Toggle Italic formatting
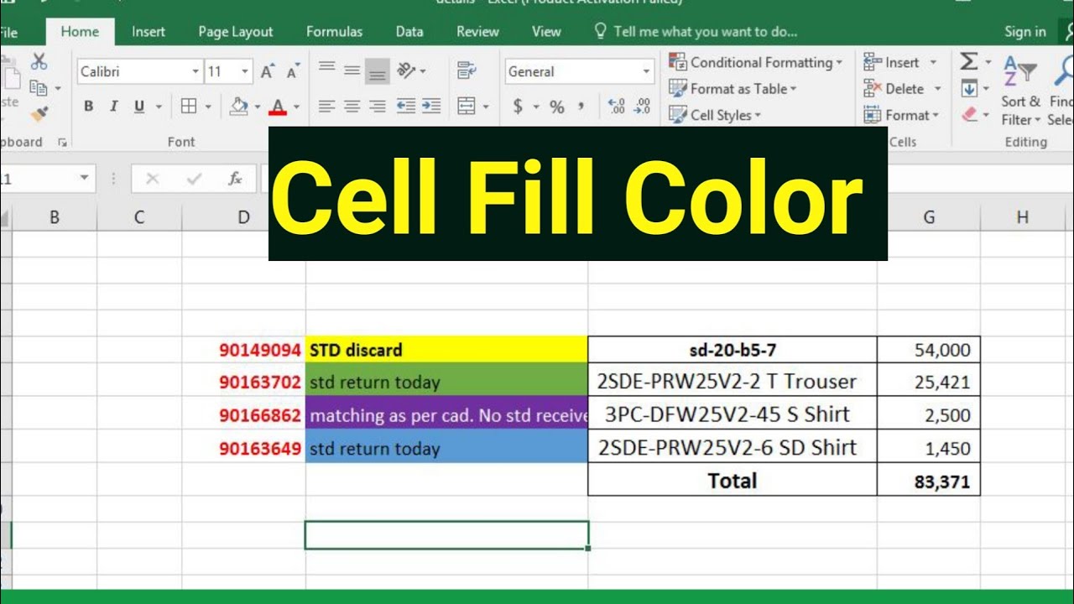This screenshot has height=604, width=1074. tap(114, 107)
